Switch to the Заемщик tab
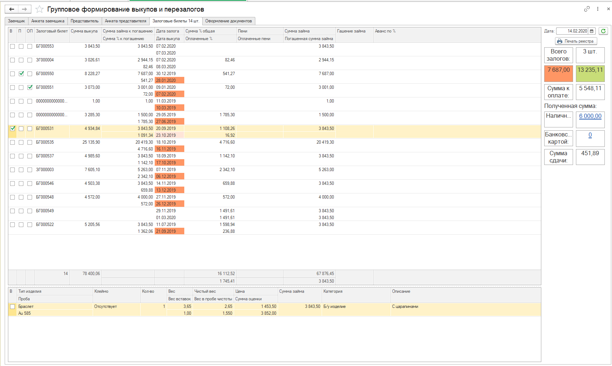Screen dimensions: 612x366 (x=17, y=21)
